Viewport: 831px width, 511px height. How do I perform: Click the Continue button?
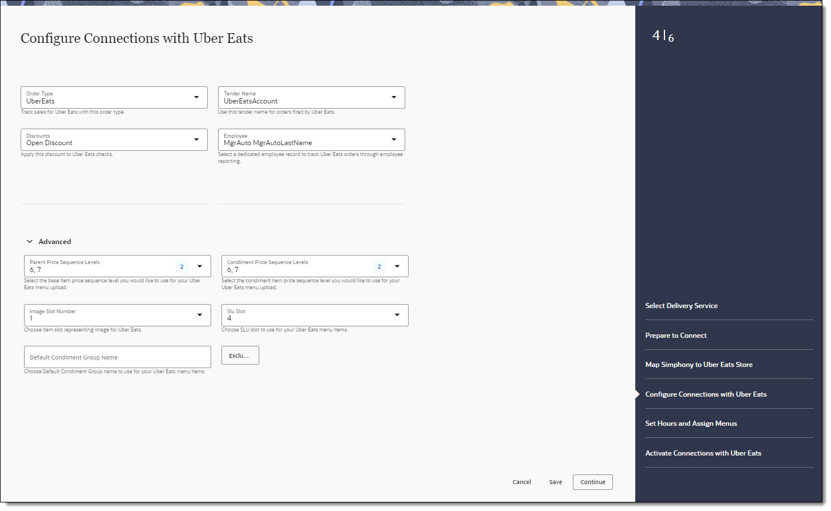pyautogui.click(x=593, y=482)
